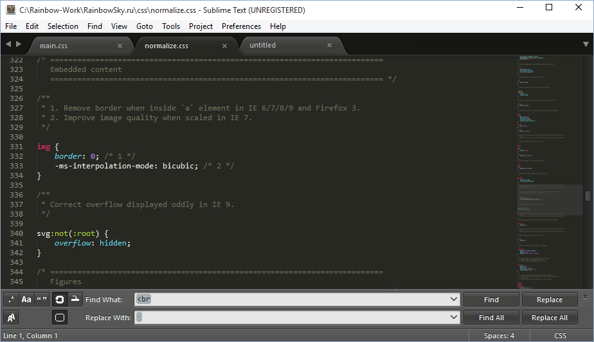Open the Goto menu

click(145, 26)
